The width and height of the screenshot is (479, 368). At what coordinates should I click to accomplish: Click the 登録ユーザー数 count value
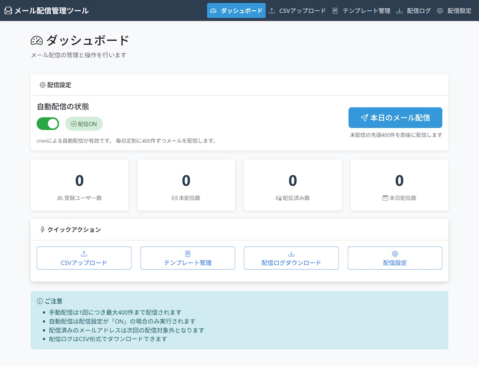click(x=79, y=180)
